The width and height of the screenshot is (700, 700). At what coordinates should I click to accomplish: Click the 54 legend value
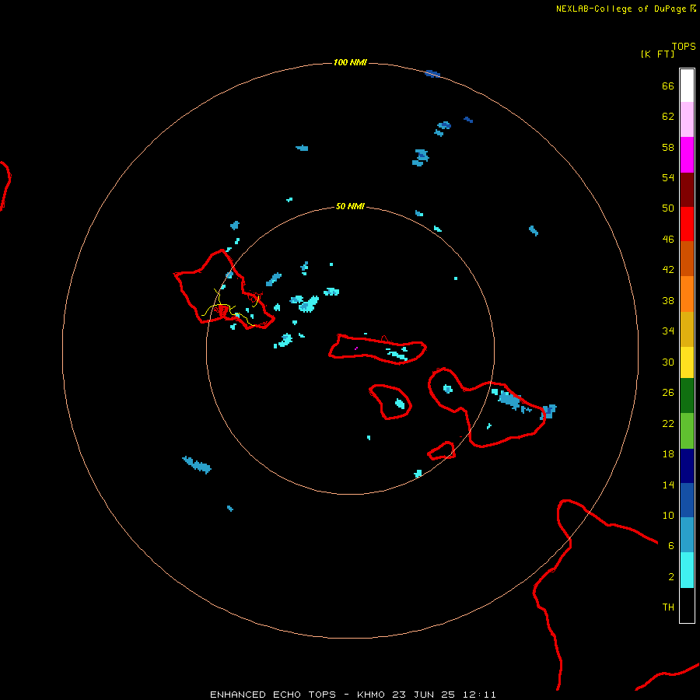(668, 177)
